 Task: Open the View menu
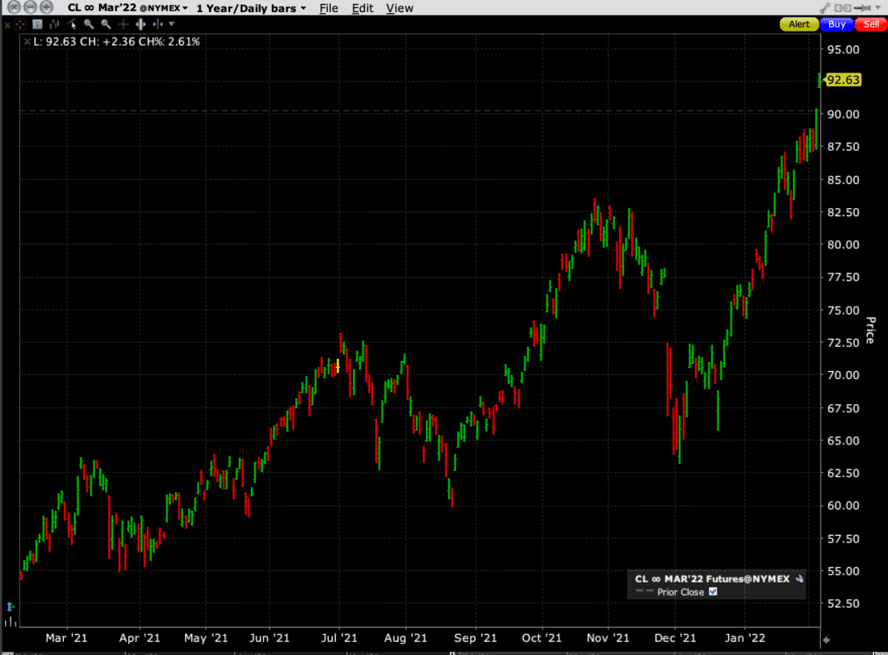tap(400, 8)
